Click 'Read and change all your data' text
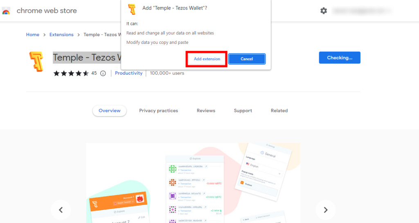This screenshot has height=223, width=419. (170, 33)
